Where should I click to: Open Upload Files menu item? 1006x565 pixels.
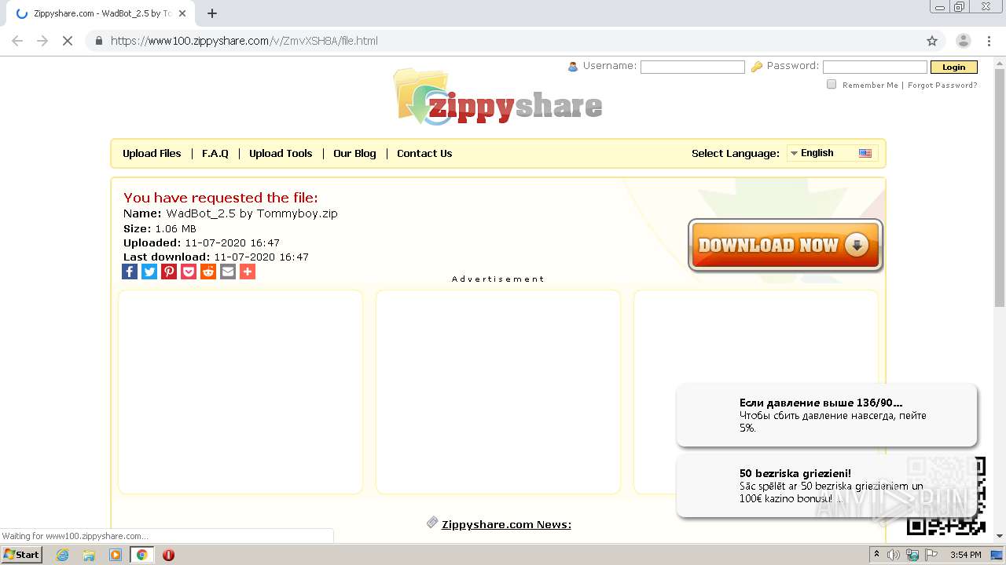point(152,154)
